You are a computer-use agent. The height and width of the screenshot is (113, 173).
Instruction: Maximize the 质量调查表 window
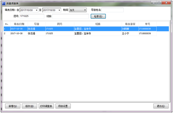pos(159,3)
